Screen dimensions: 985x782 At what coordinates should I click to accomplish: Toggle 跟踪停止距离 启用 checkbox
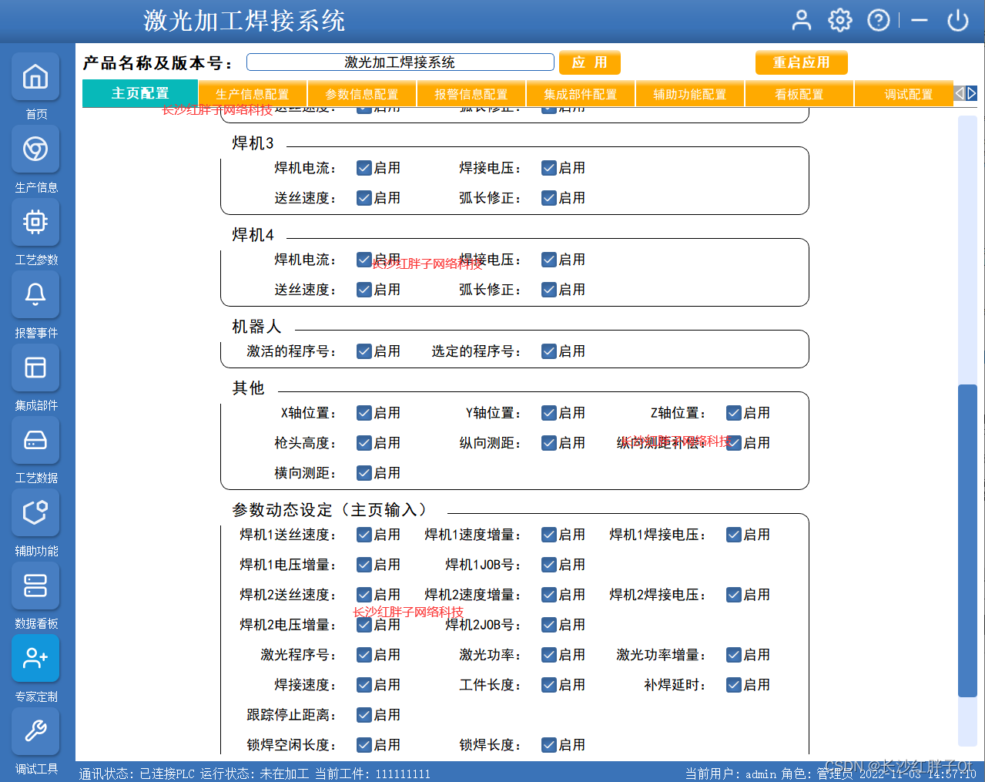364,715
